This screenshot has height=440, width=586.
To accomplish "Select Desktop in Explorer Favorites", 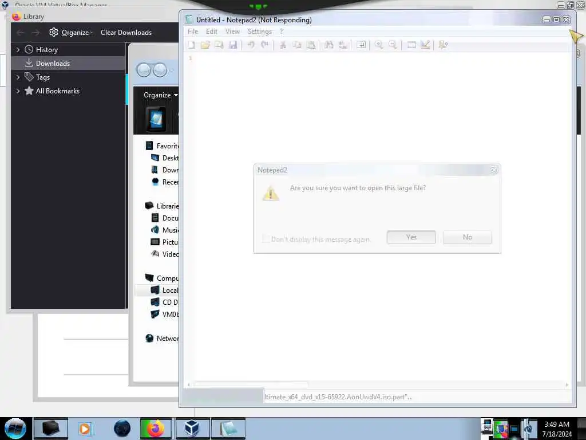I will click(164, 158).
